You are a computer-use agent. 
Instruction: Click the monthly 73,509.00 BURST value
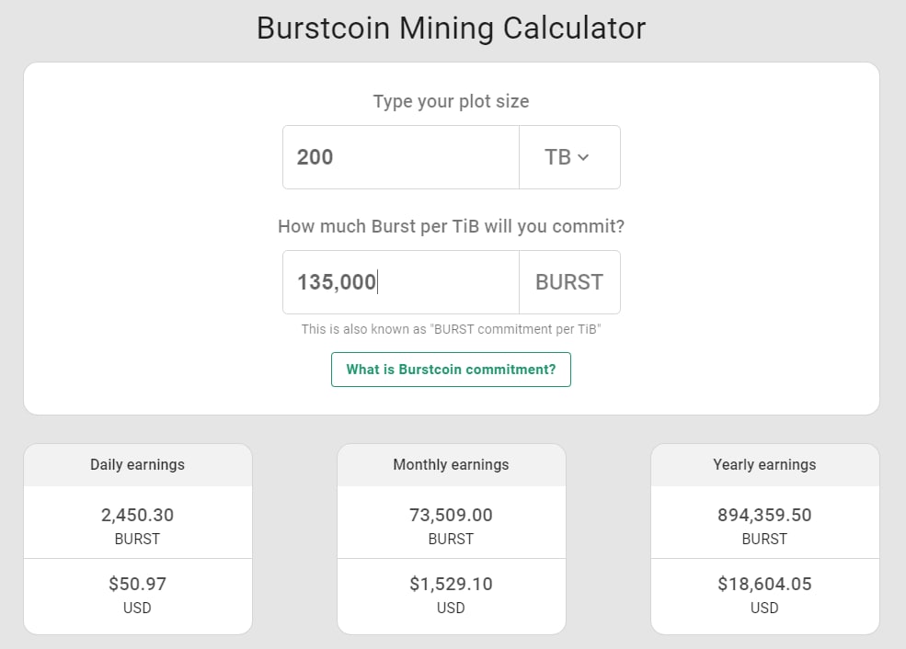coord(451,515)
